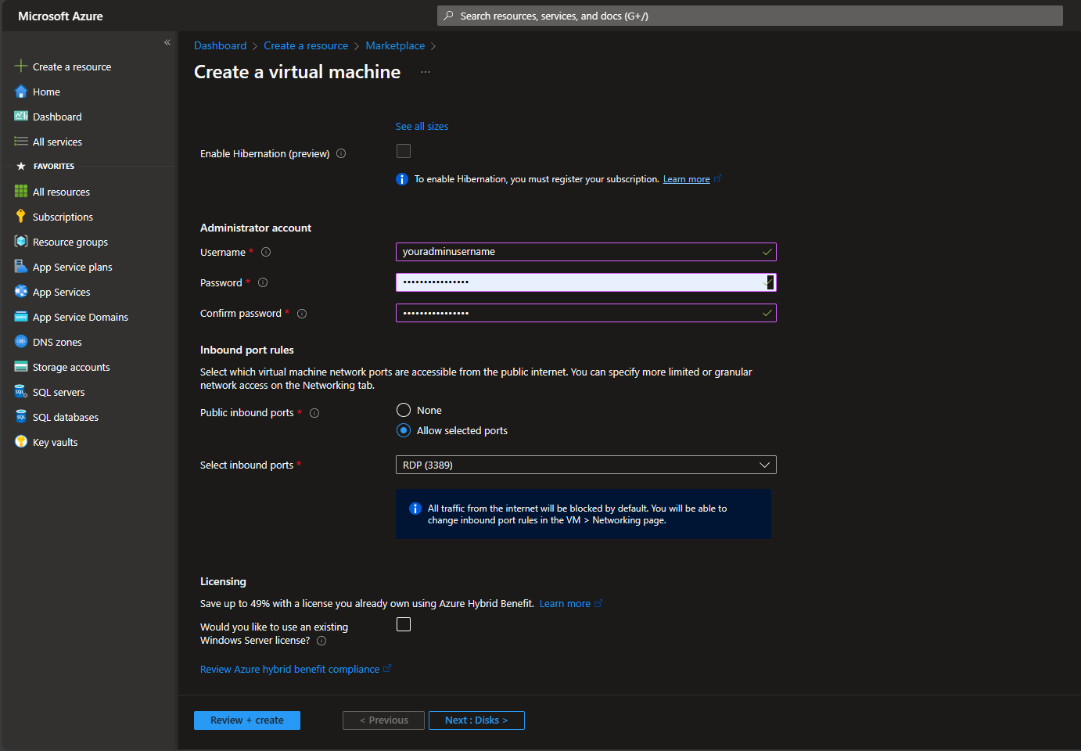
Task: Click the Create a resource plus icon
Action: tap(21, 66)
